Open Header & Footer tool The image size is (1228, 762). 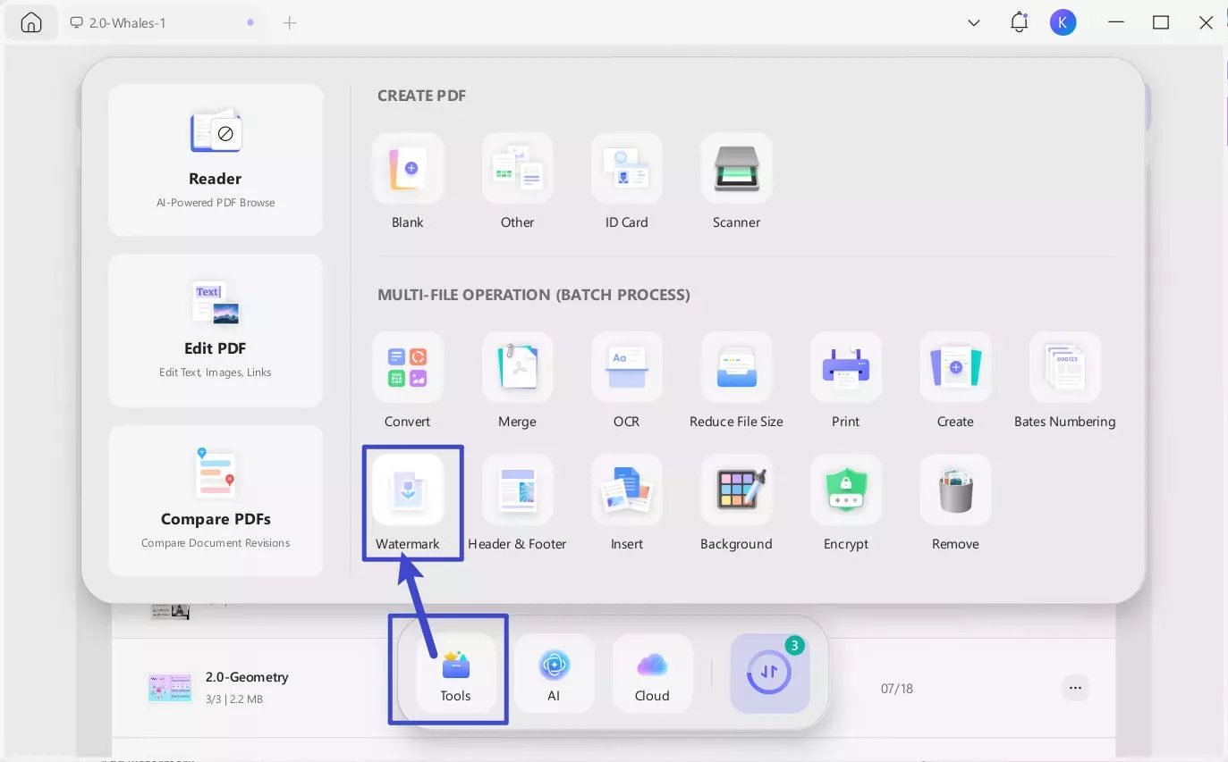(x=517, y=490)
